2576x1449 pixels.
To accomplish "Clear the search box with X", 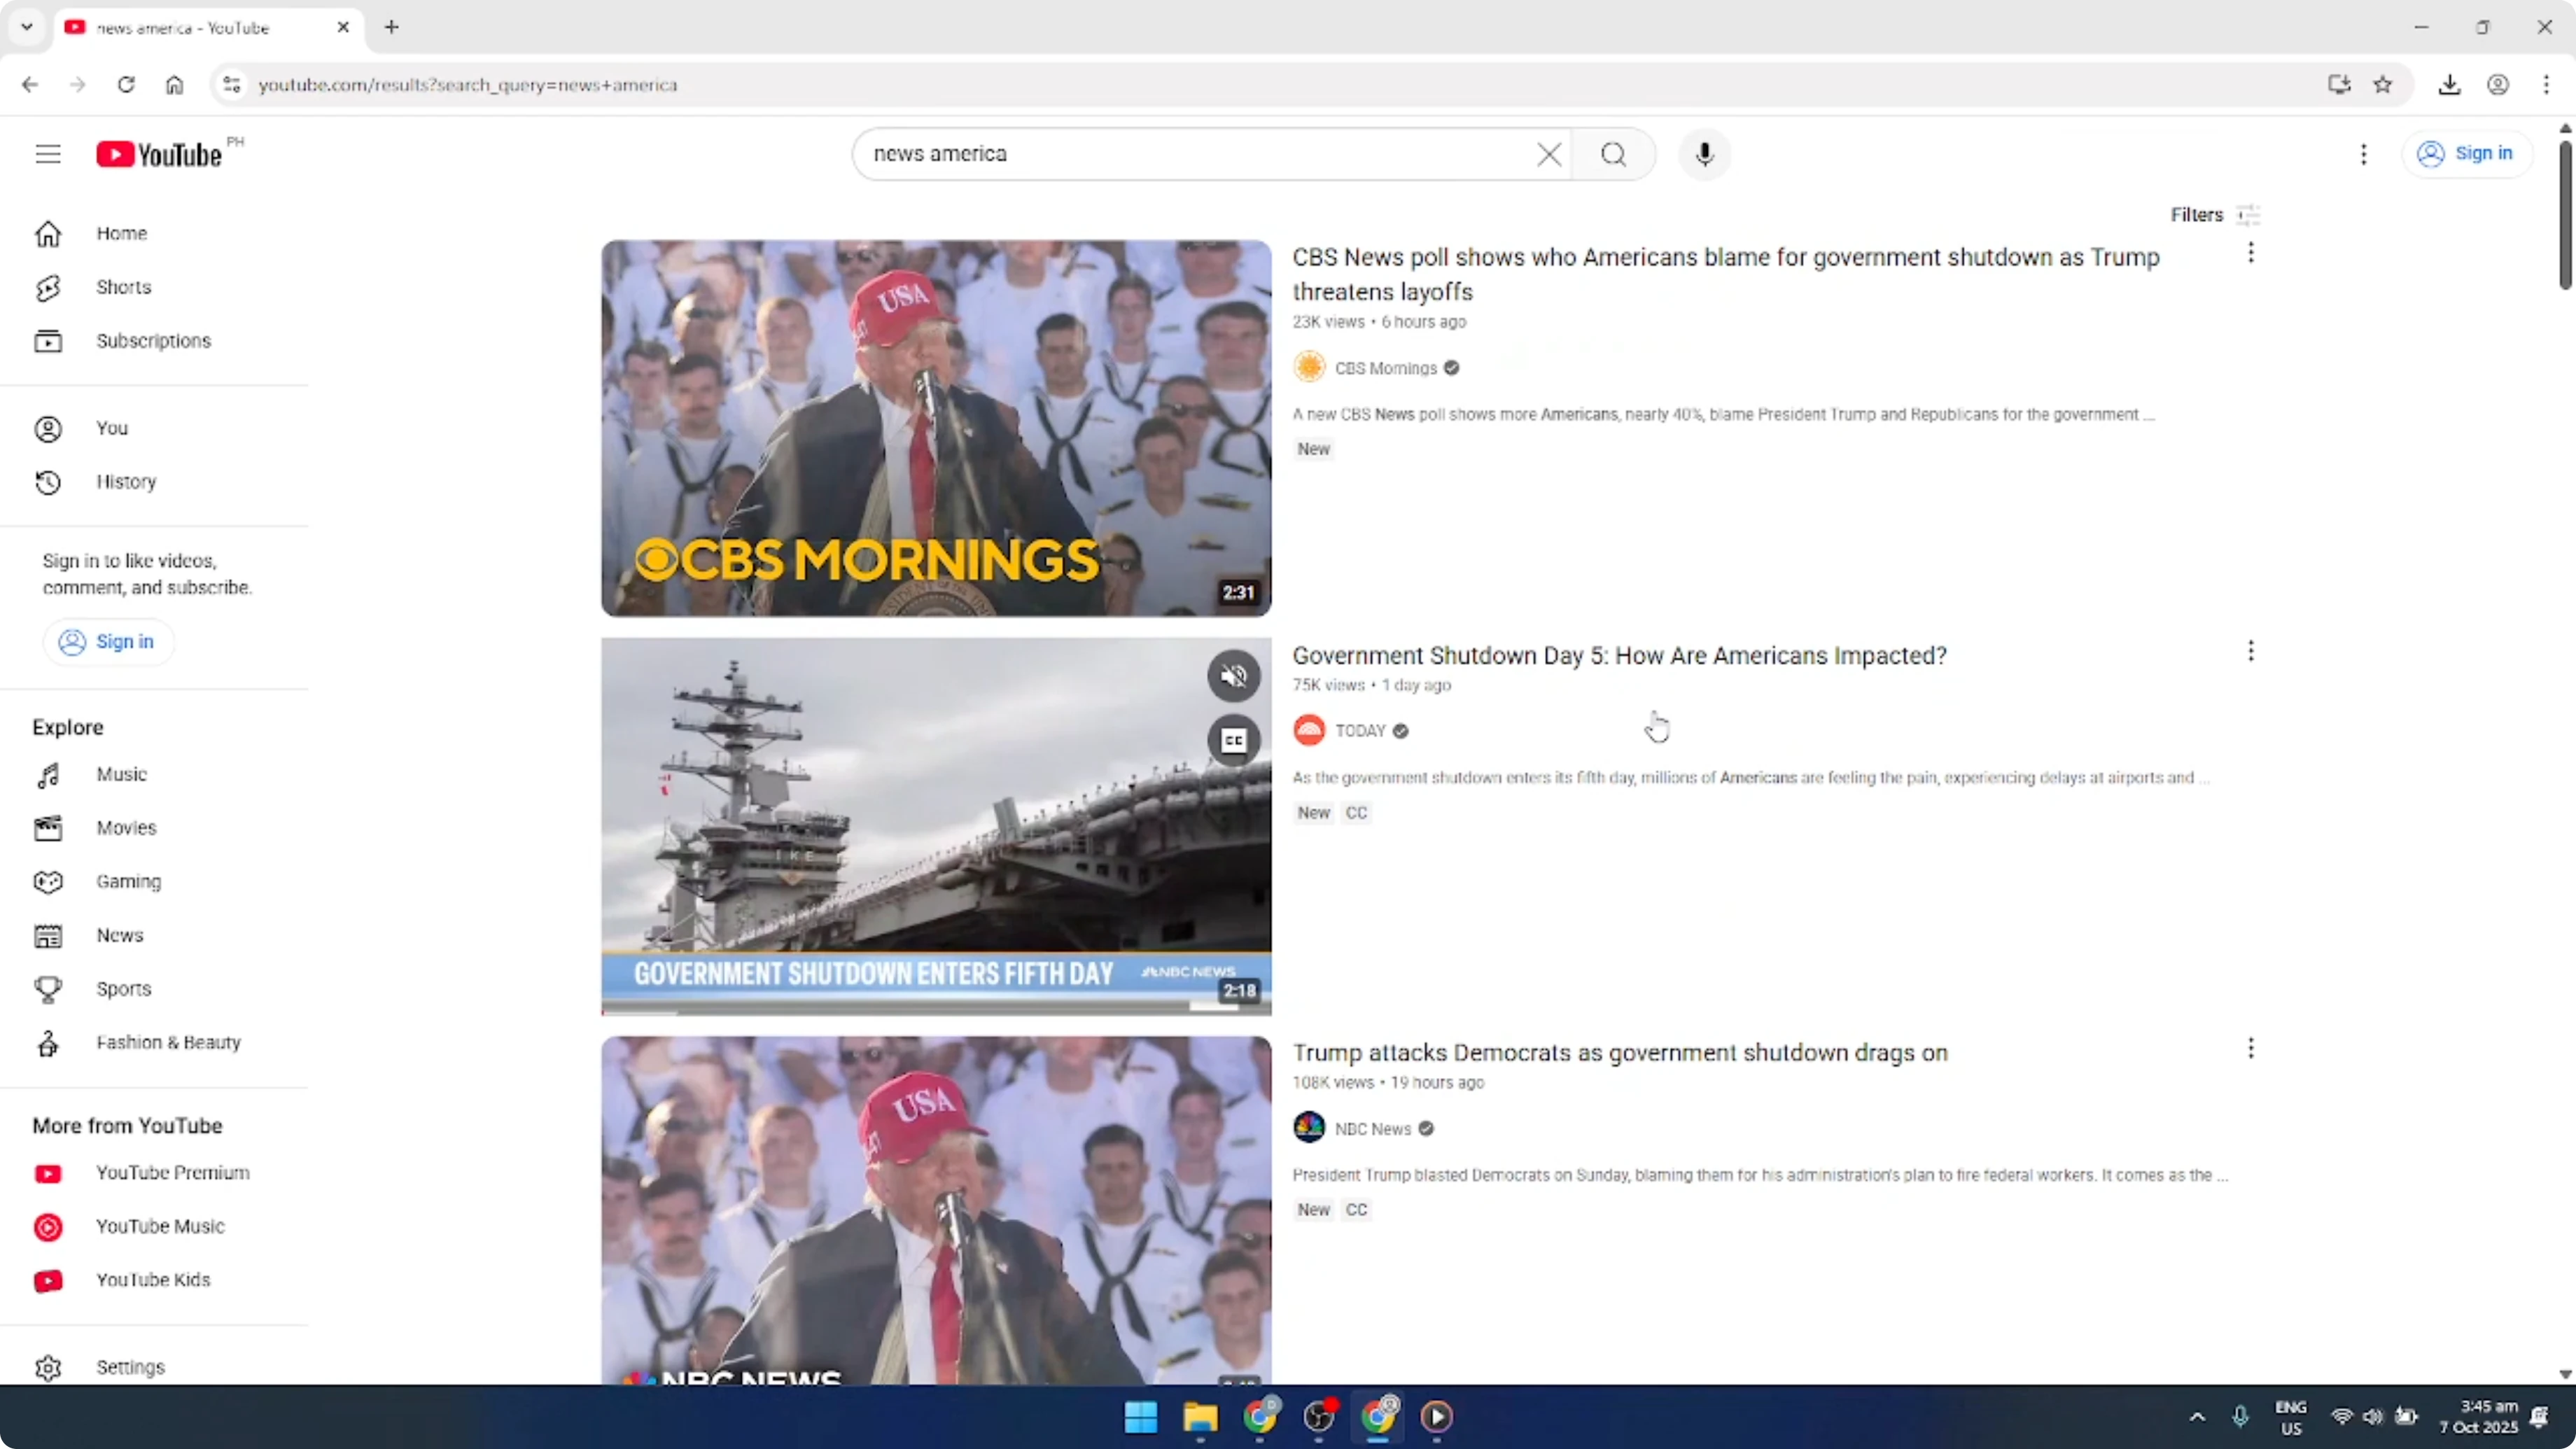I will tap(1548, 154).
